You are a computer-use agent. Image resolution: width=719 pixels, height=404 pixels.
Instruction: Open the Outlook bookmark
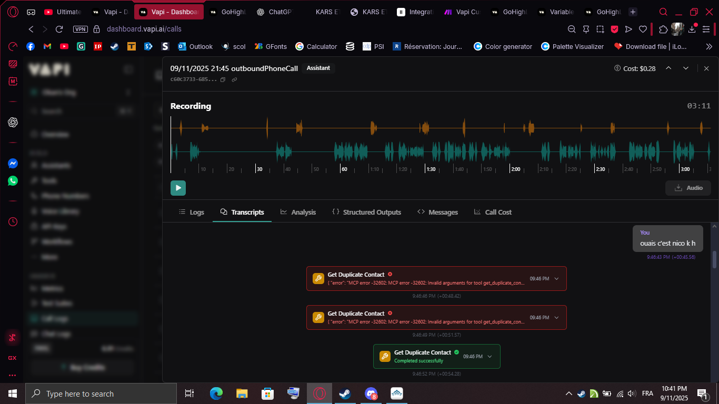(x=195, y=46)
